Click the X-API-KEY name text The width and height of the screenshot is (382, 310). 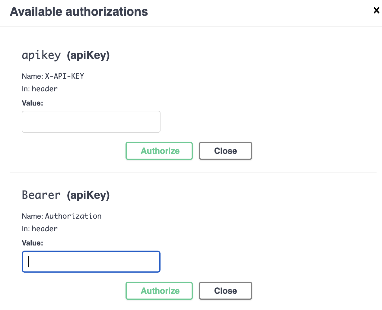(x=65, y=76)
